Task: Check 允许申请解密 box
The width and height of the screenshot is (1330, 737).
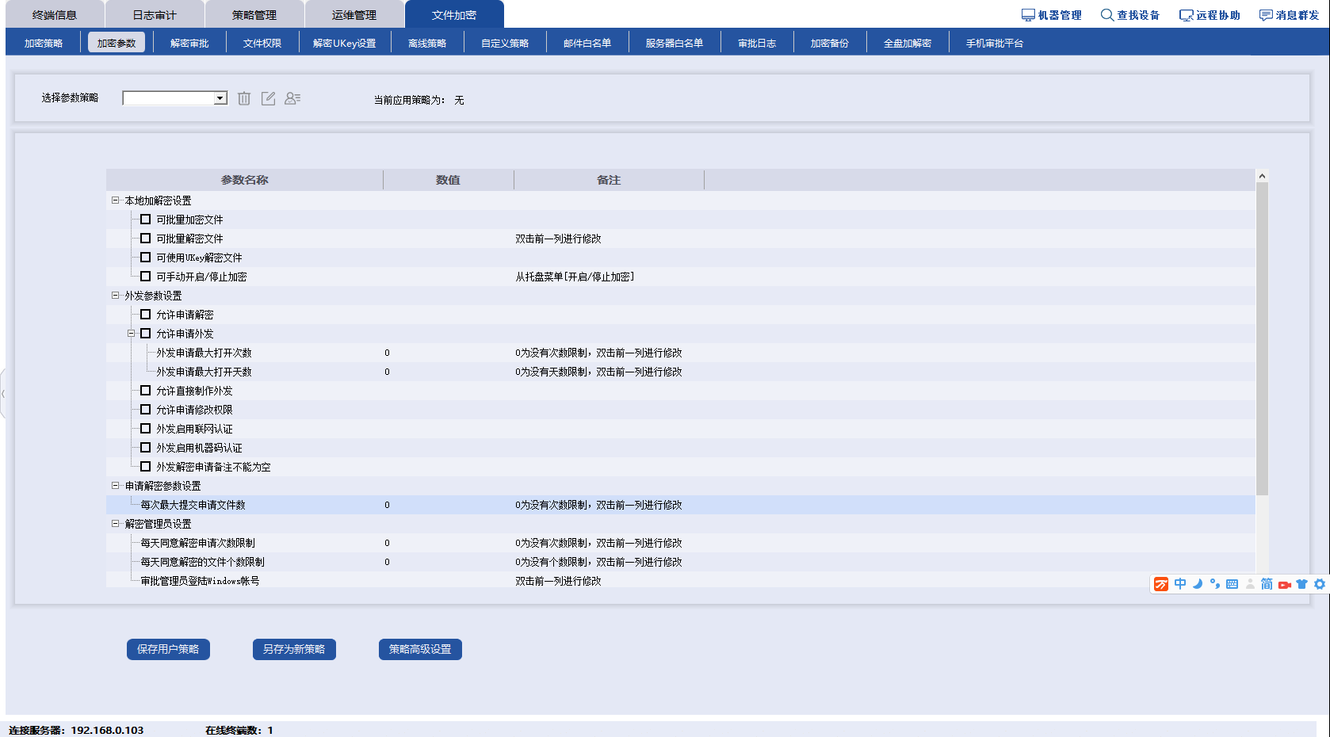Action: [145, 315]
